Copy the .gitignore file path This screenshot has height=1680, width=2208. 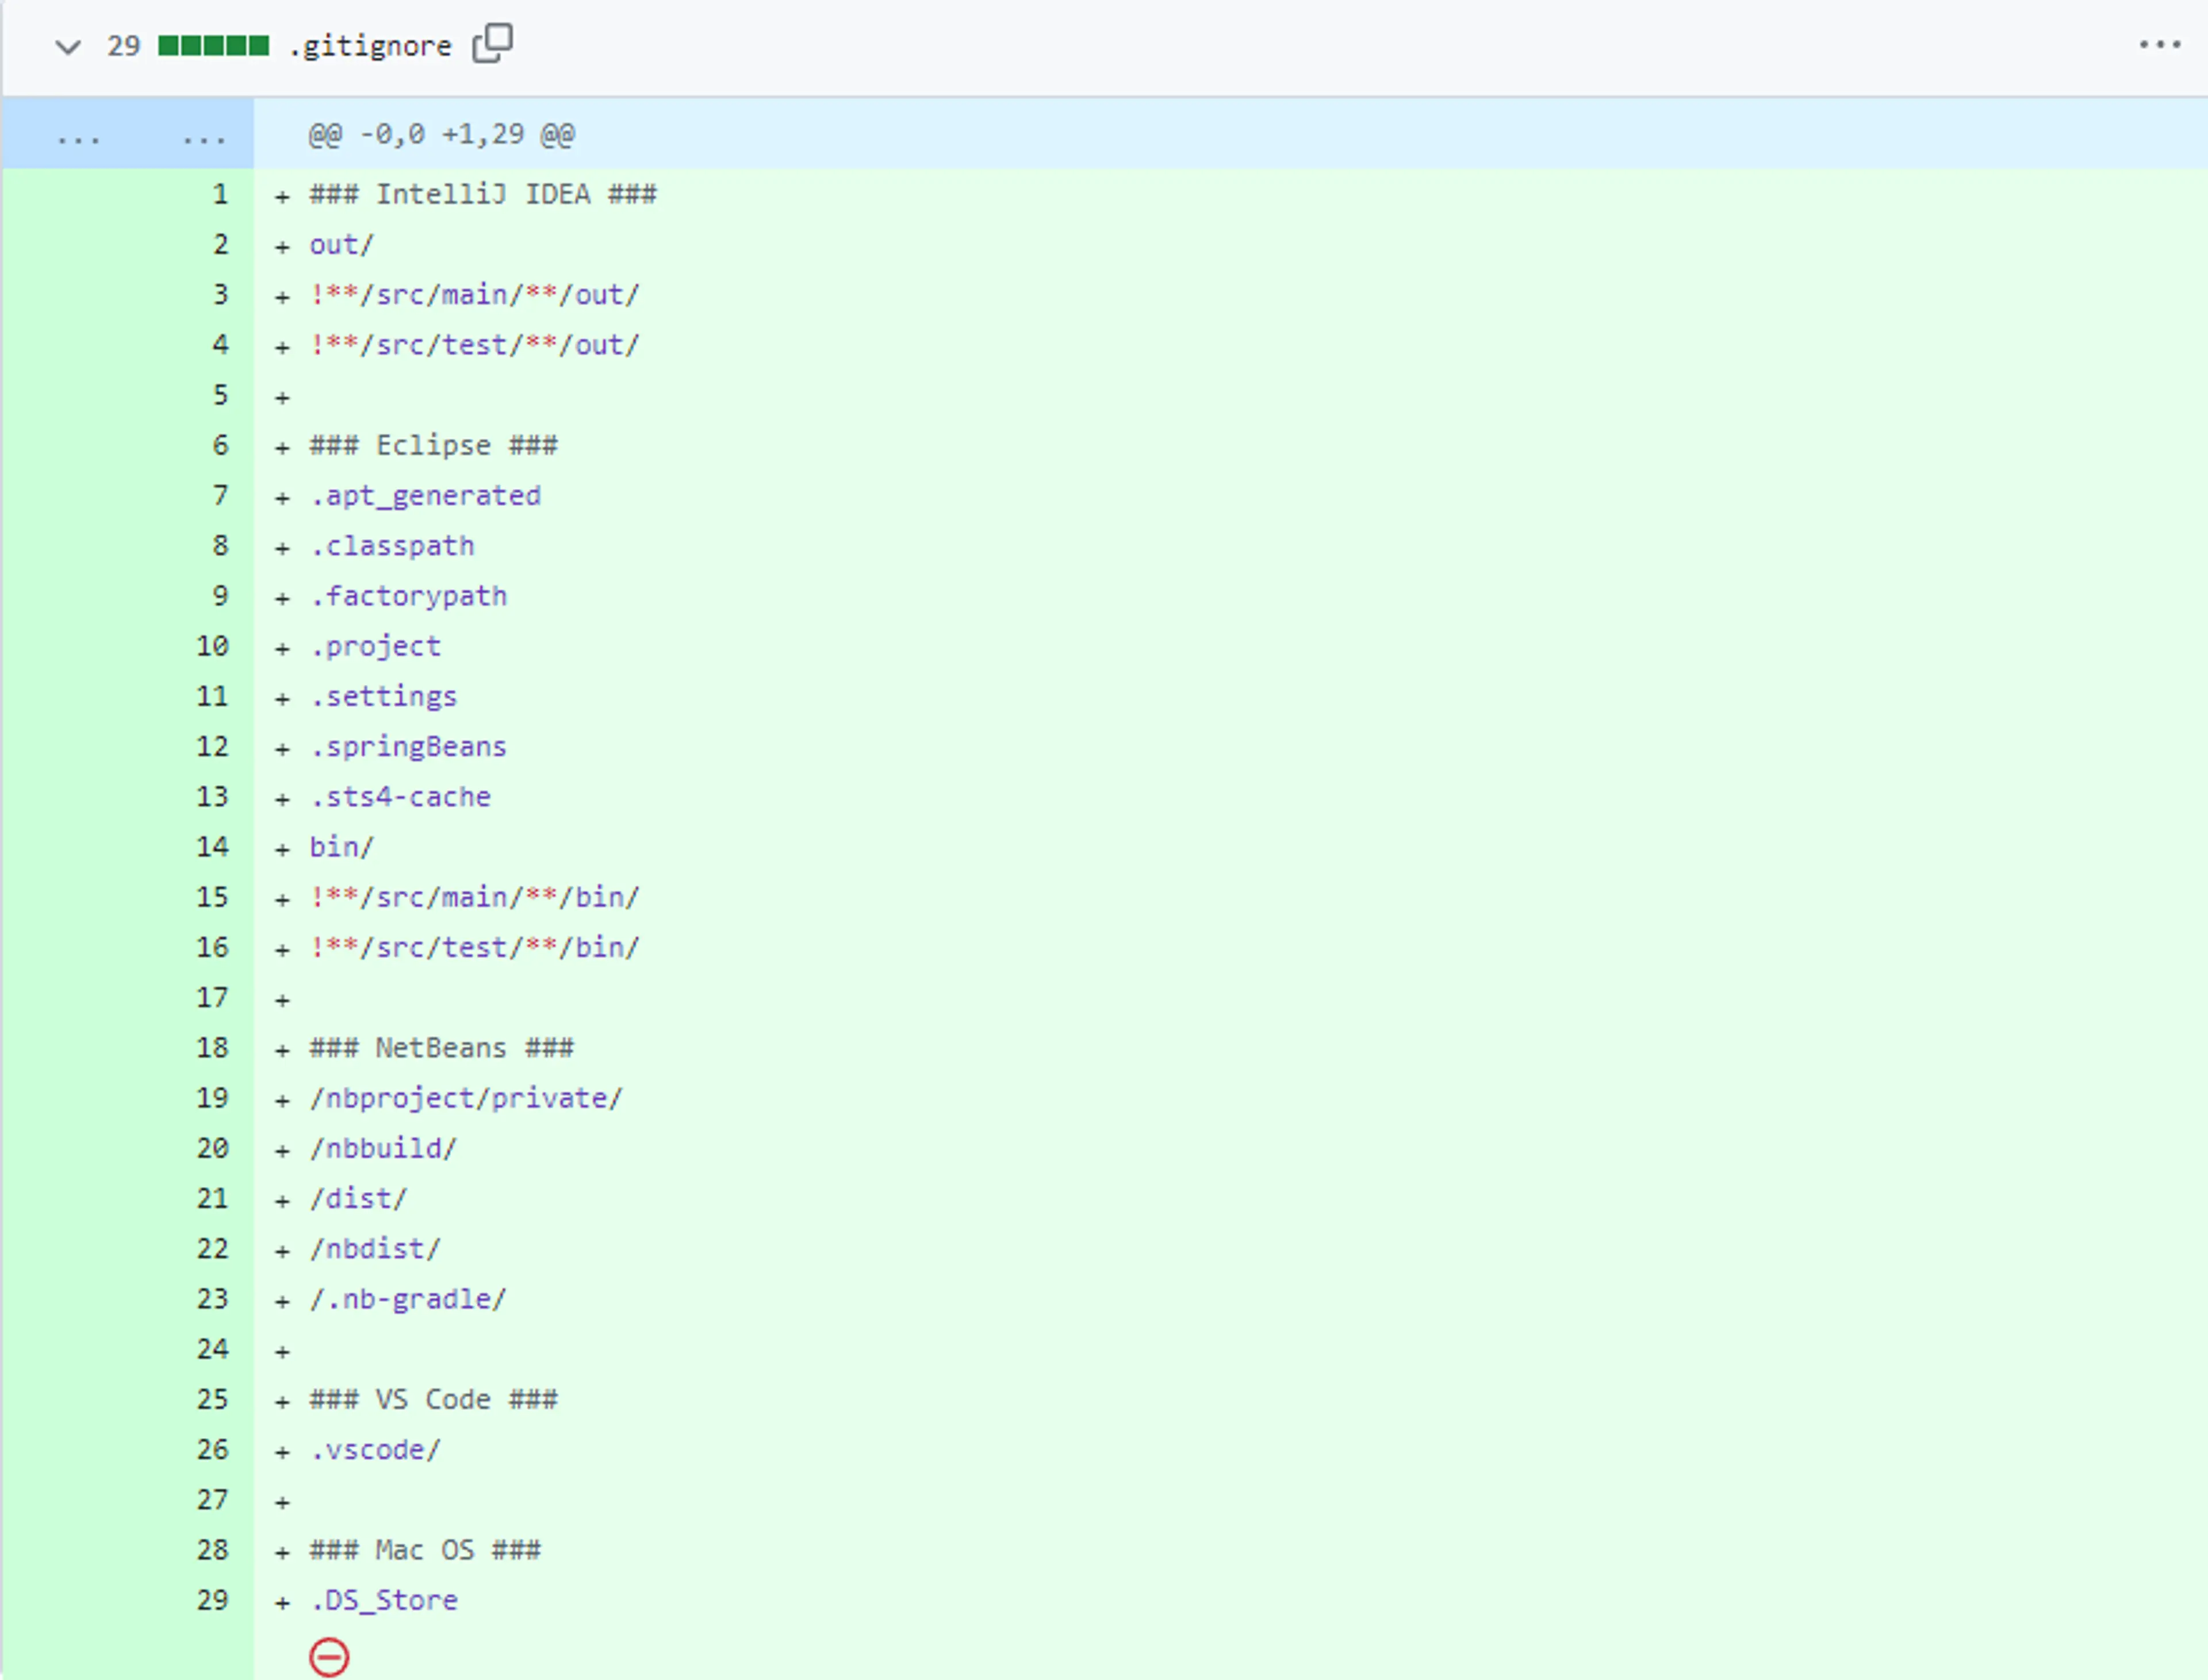click(x=492, y=44)
